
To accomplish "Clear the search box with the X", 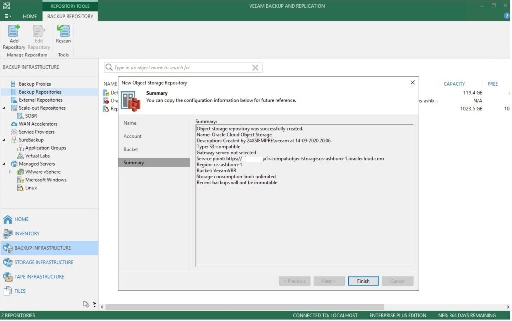I will tap(255, 67).
